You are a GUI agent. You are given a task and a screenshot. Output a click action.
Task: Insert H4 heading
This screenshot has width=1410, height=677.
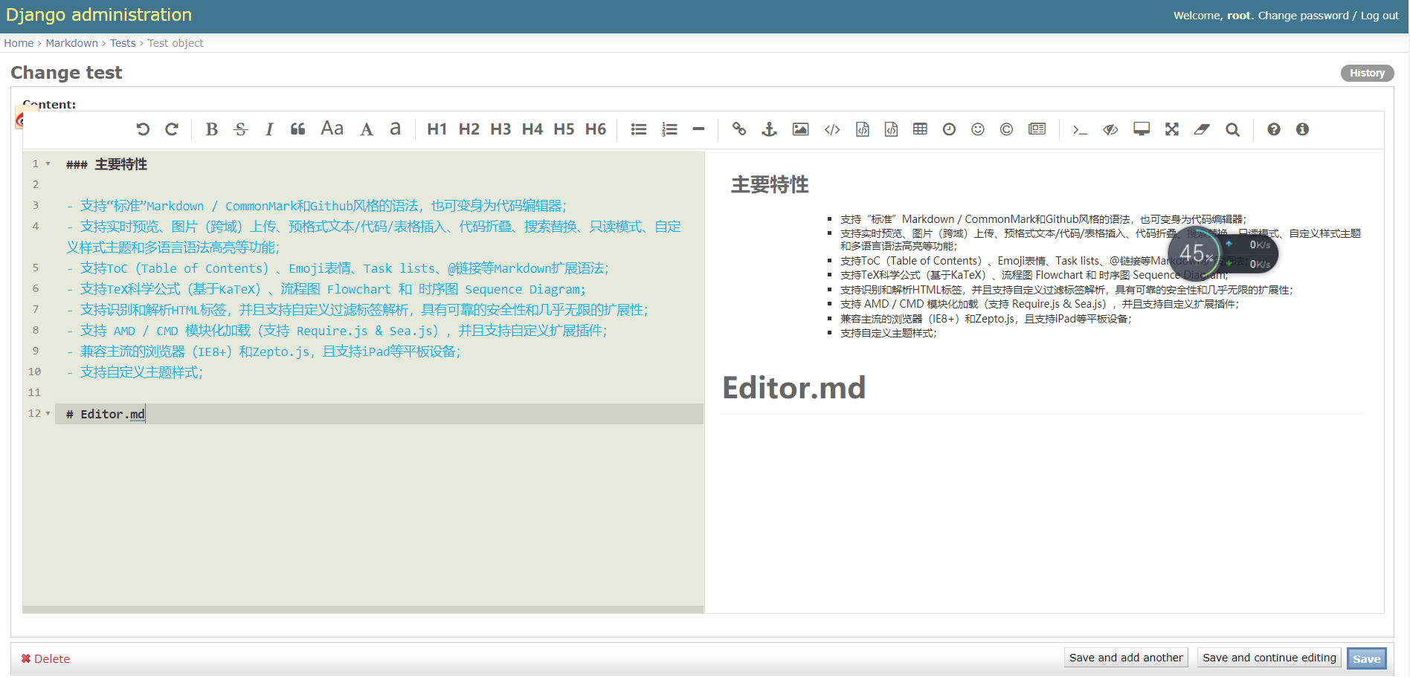click(532, 129)
